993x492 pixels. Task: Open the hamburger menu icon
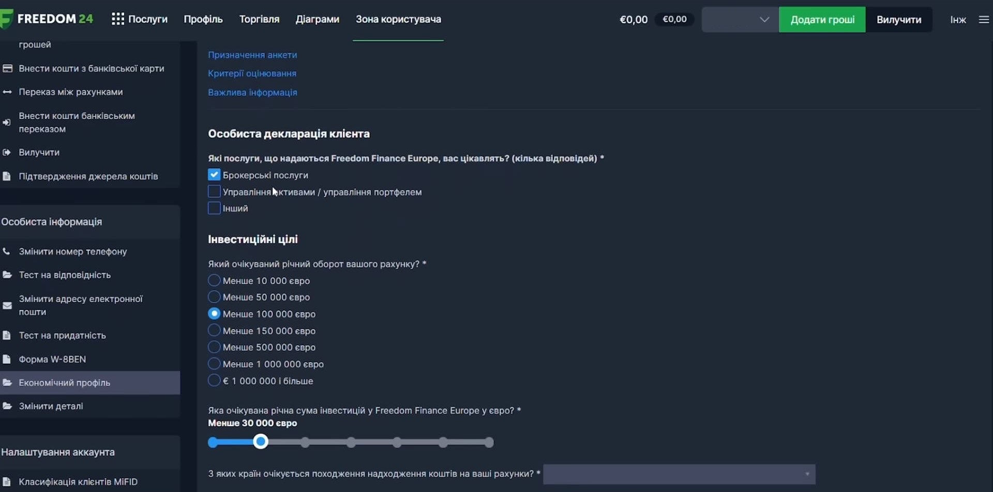[984, 20]
